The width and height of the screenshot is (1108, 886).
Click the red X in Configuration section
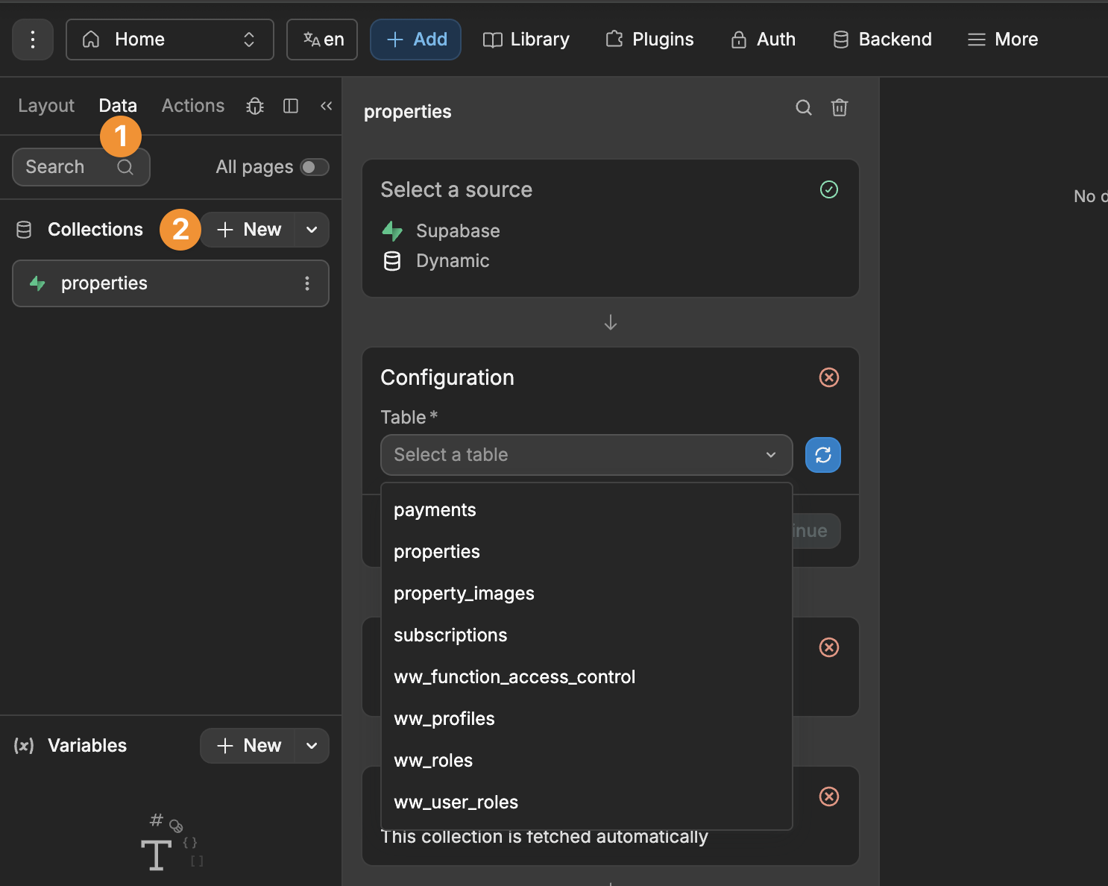[x=828, y=377]
